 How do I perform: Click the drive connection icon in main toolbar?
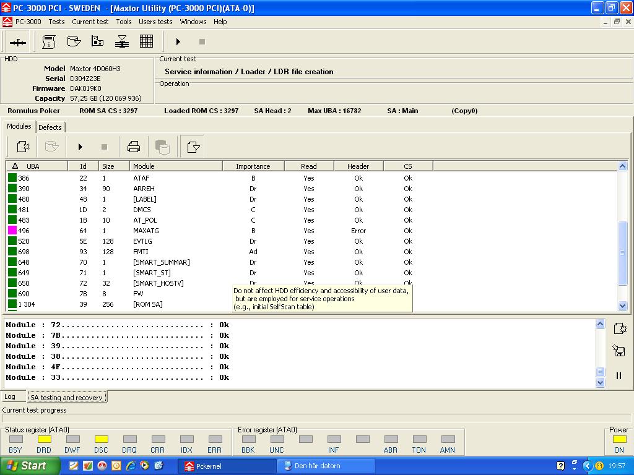click(x=18, y=42)
